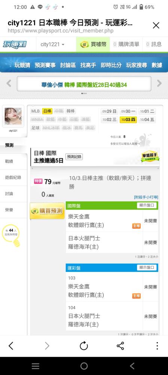The width and height of the screenshot is (168, 375).
Task: Open the 附殺手小叮嚀 link
Action: (146, 197)
